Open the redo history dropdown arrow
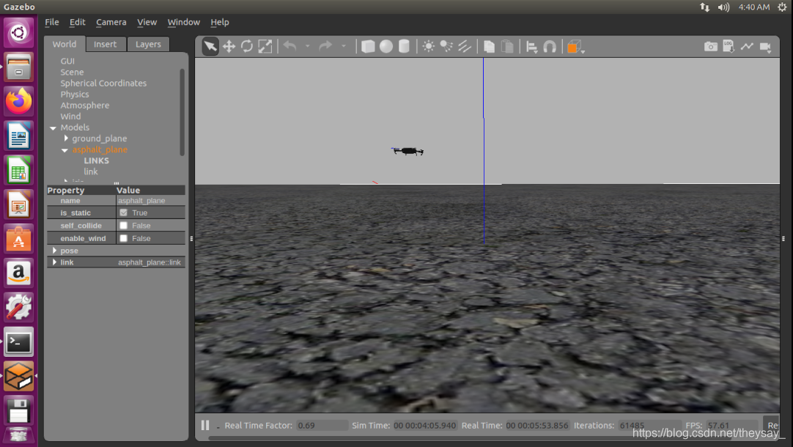This screenshot has height=447, width=793. 344,46
